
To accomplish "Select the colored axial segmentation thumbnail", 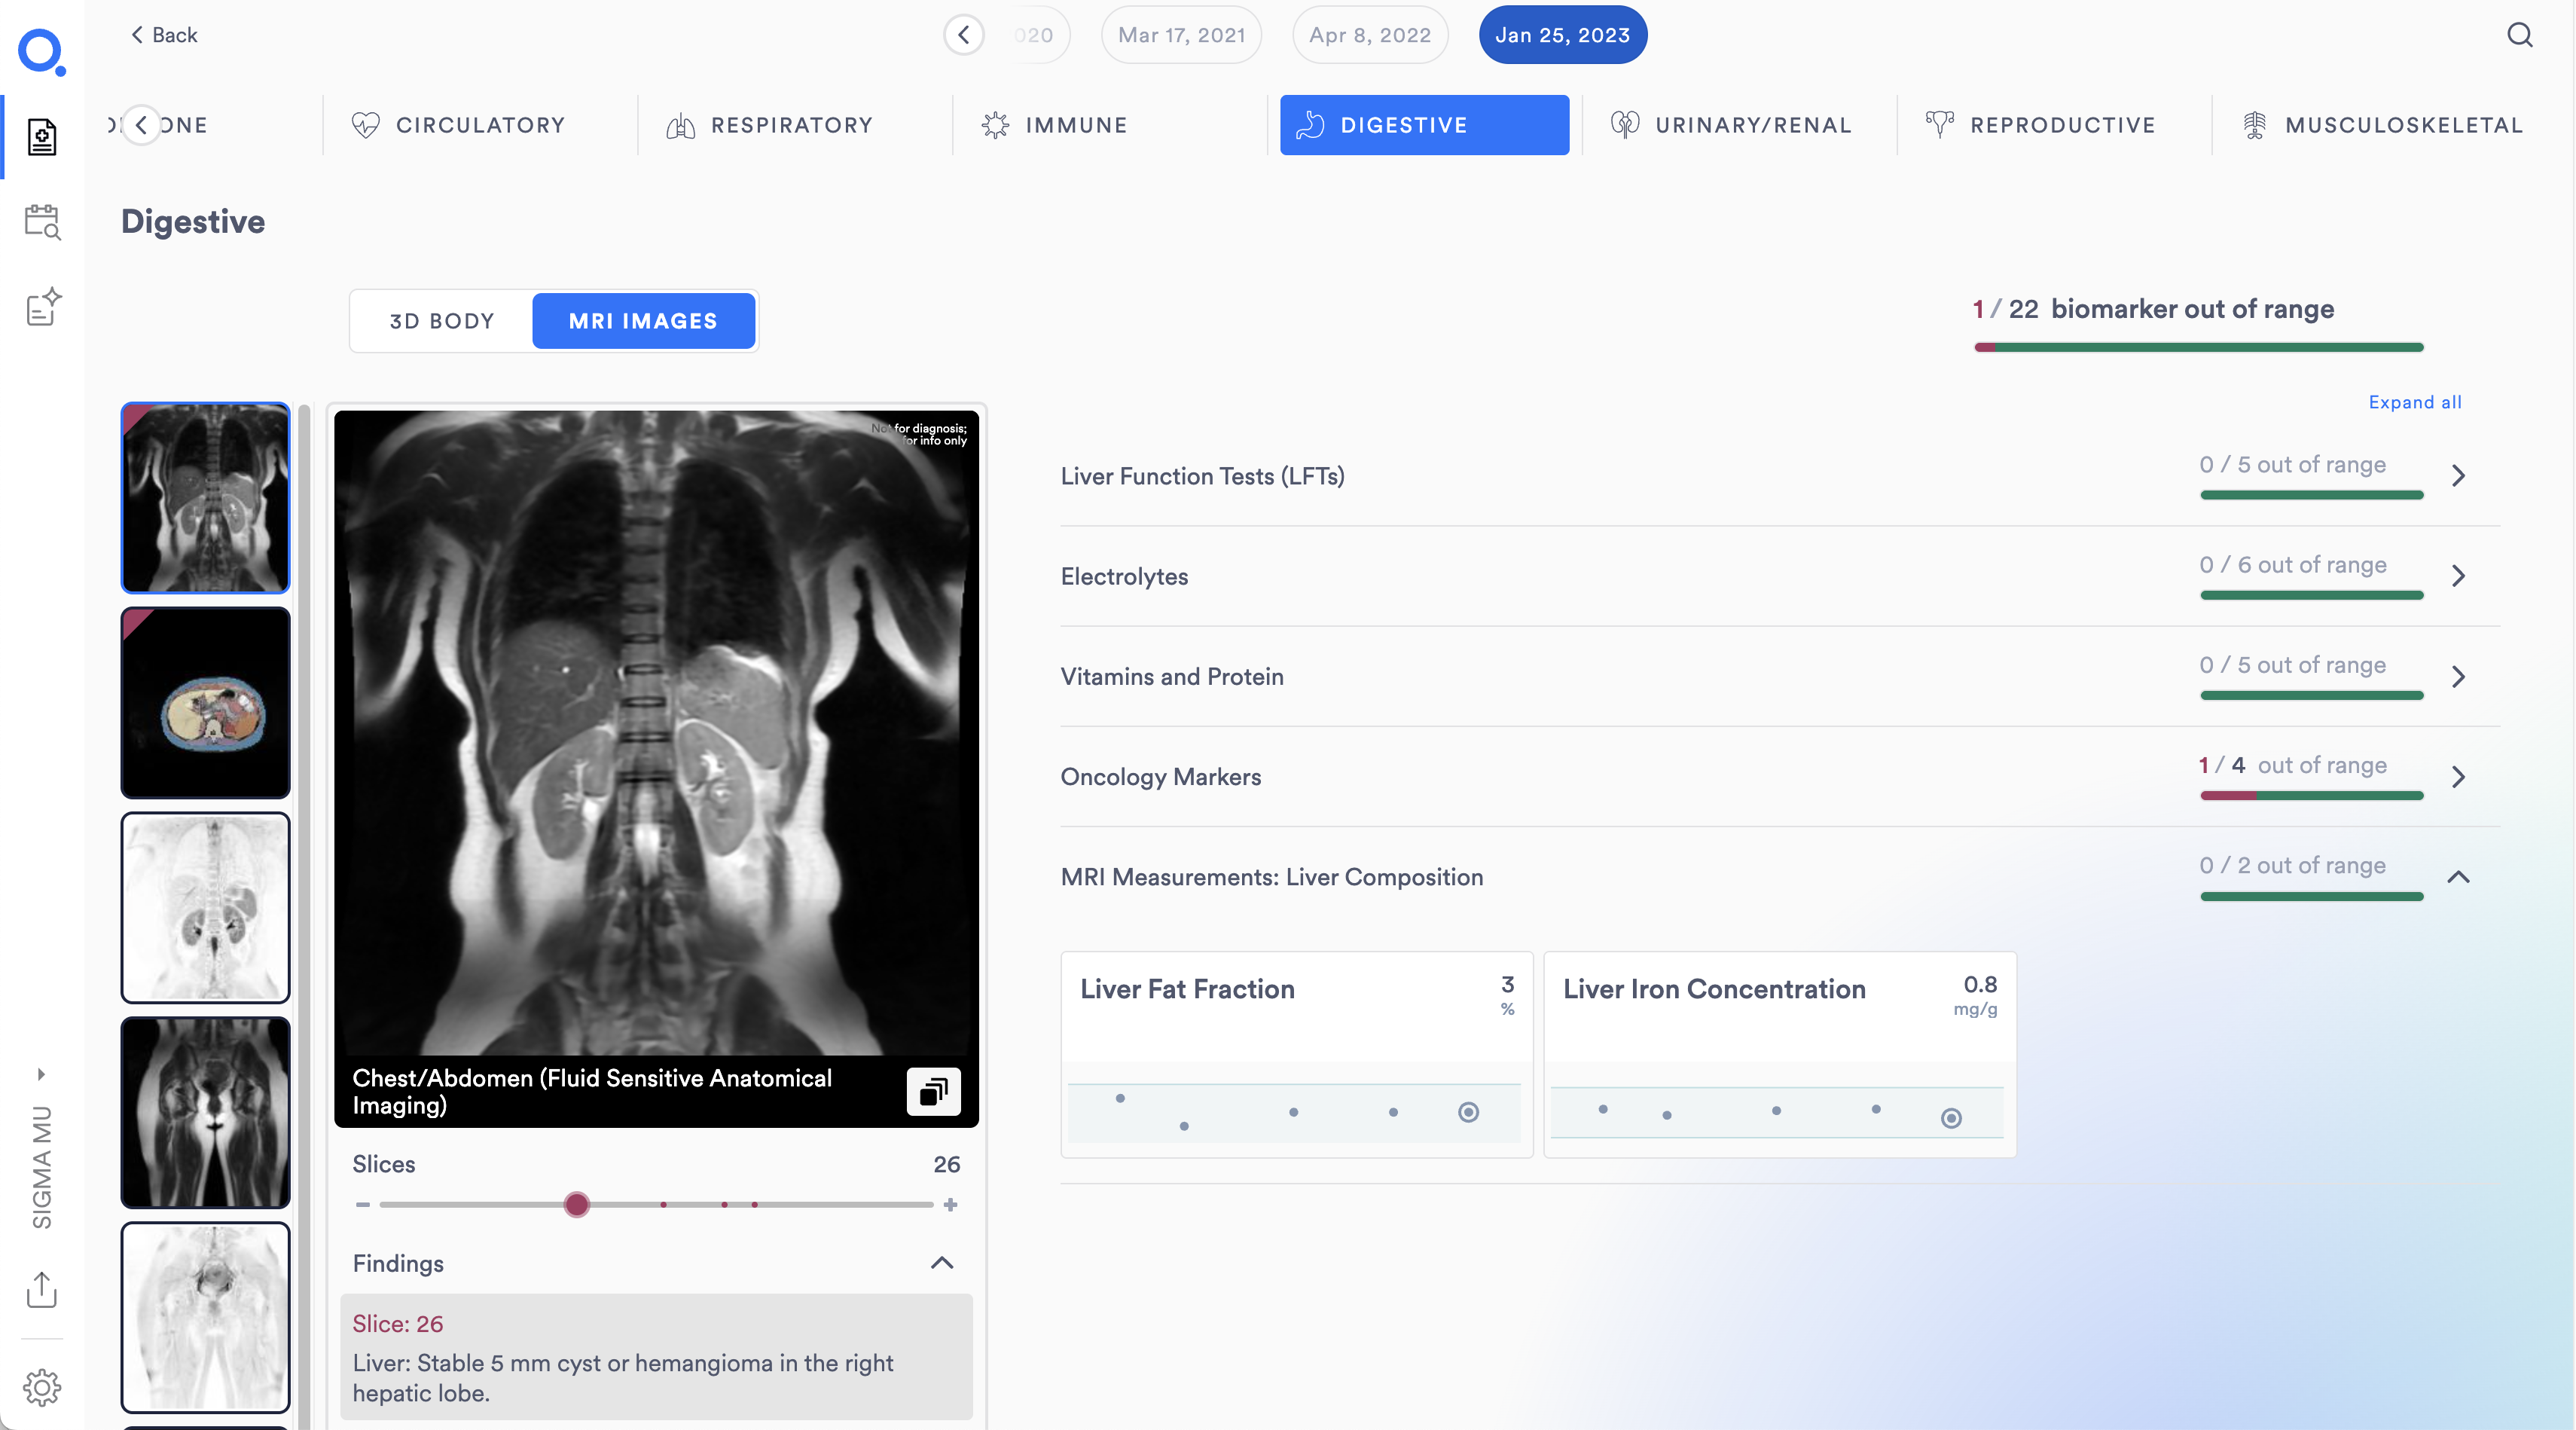I will [206, 703].
